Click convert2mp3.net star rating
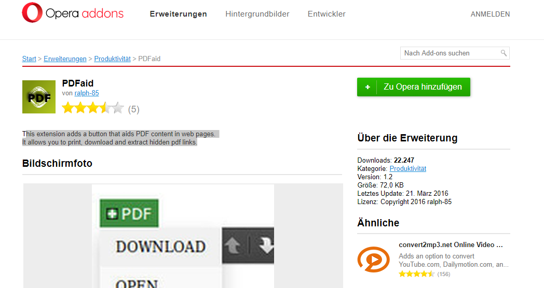The image size is (544, 288). coord(416,274)
